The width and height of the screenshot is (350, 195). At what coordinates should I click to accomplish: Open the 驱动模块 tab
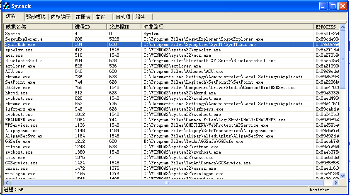pos(36,17)
